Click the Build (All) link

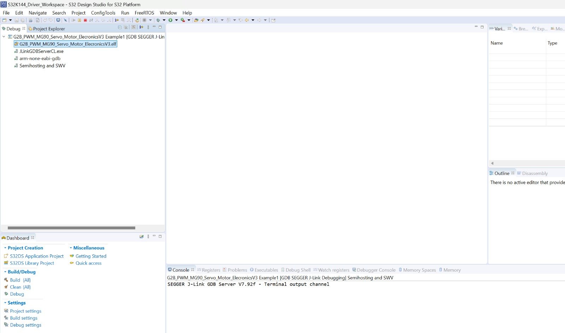pyautogui.click(x=20, y=280)
